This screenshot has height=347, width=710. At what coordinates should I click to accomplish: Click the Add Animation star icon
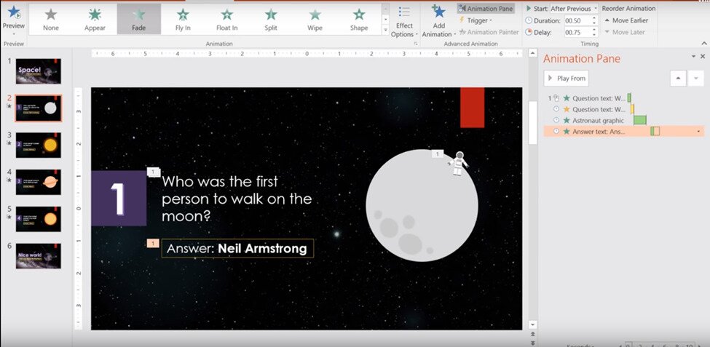438,12
